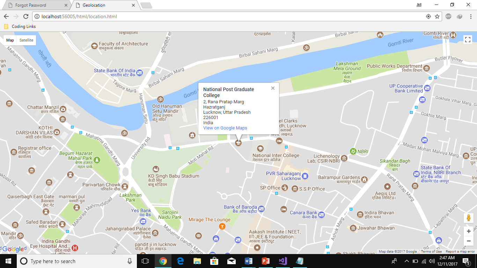The height and width of the screenshot is (268, 477).
Task: Click the Mirage The Lounge bar icon
Action: point(221,226)
